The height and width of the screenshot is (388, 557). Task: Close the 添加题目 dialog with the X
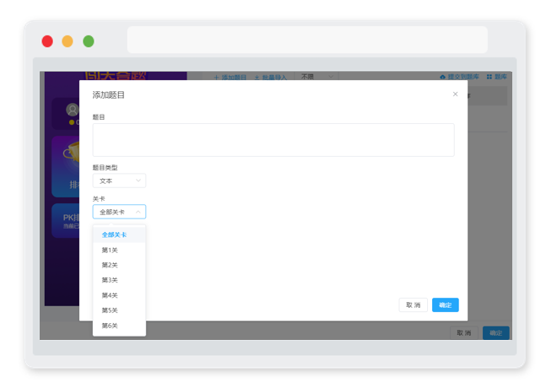click(x=455, y=94)
